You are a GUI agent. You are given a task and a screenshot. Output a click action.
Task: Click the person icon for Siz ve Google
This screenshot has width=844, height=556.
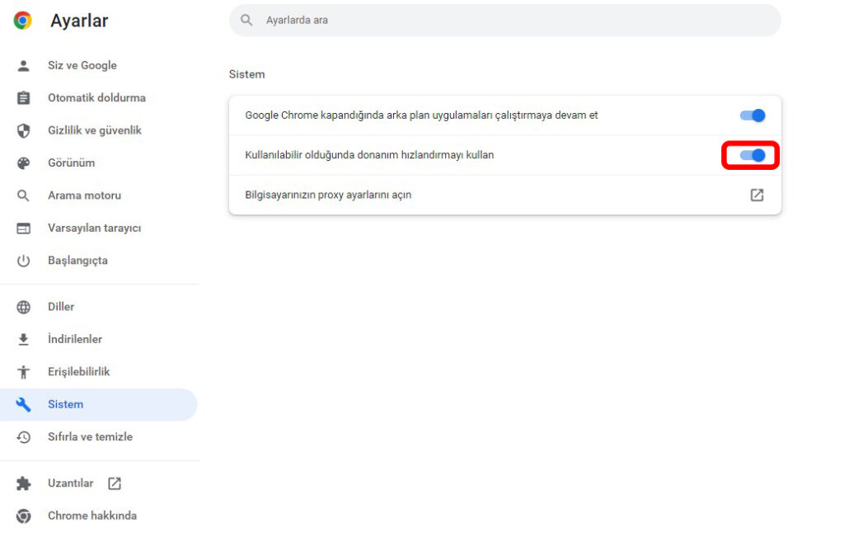pos(23,66)
